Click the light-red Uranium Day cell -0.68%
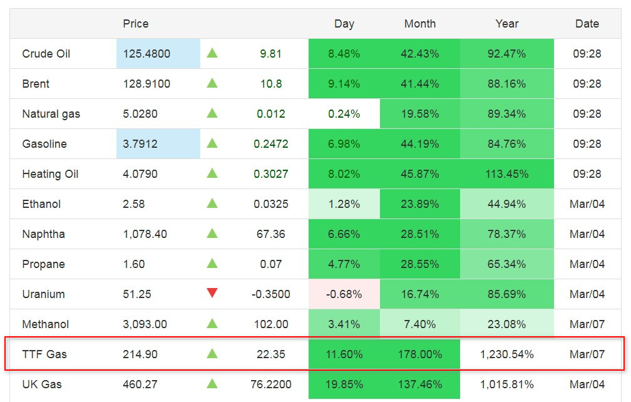This screenshot has height=402, width=631. click(344, 294)
